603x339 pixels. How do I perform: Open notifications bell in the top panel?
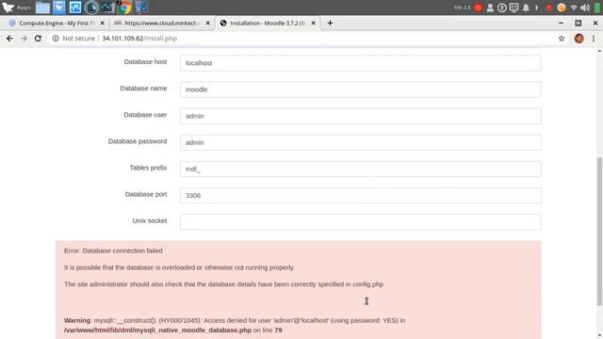pyautogui.click(x=526, y=8)
